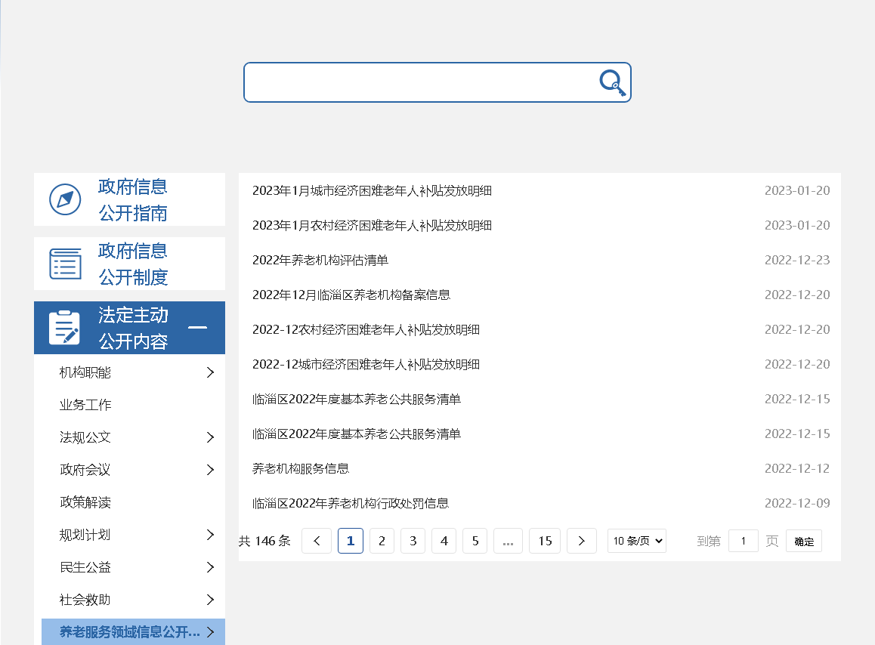Click the list icon for 政府信息公开制度
This screenshot has height=645, width=875.
click(65, 264)
